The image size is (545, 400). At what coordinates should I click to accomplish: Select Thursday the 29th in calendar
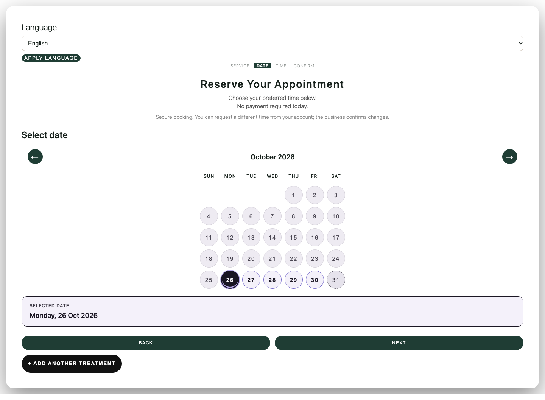pyautogui.click(x=294, y=280)
